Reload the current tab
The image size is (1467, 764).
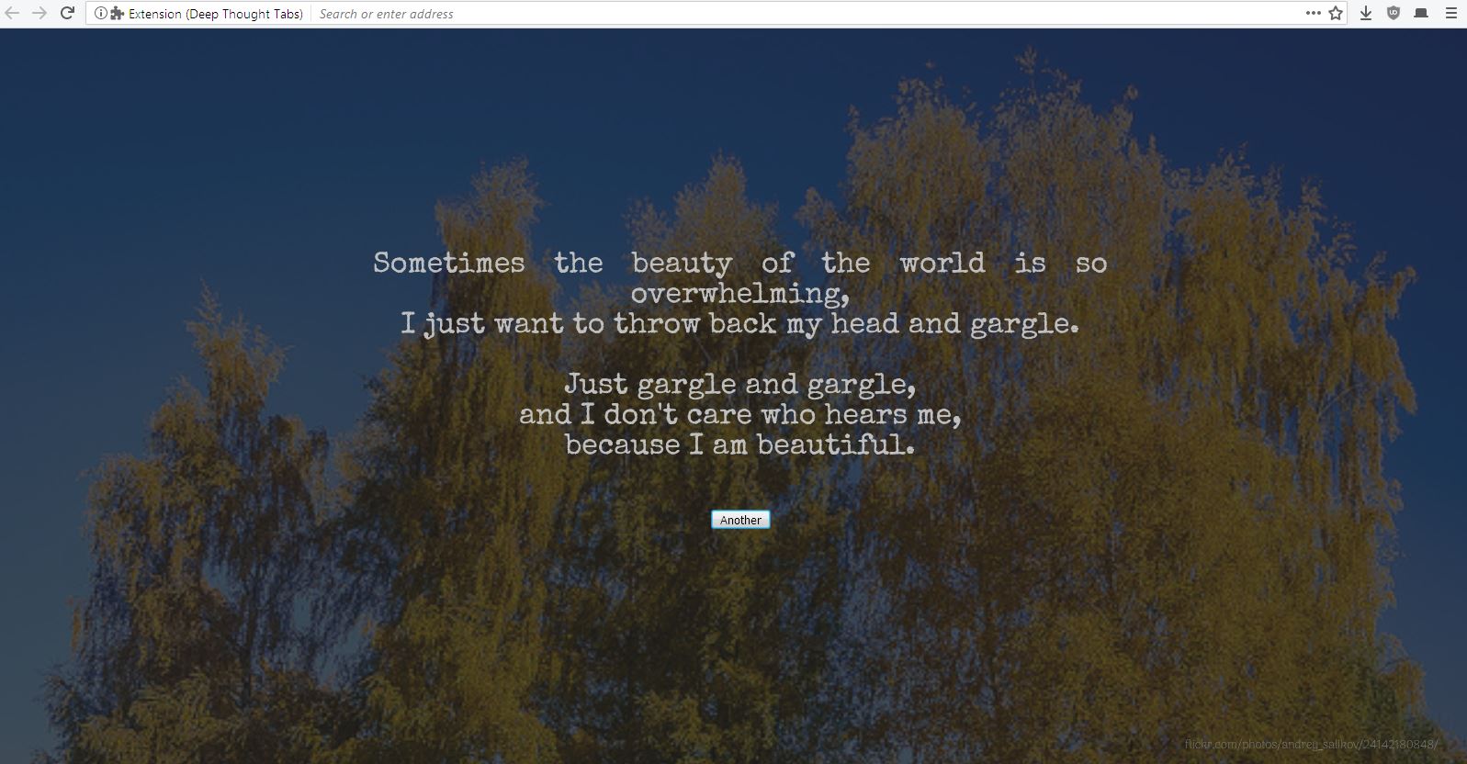pos(67,13)
